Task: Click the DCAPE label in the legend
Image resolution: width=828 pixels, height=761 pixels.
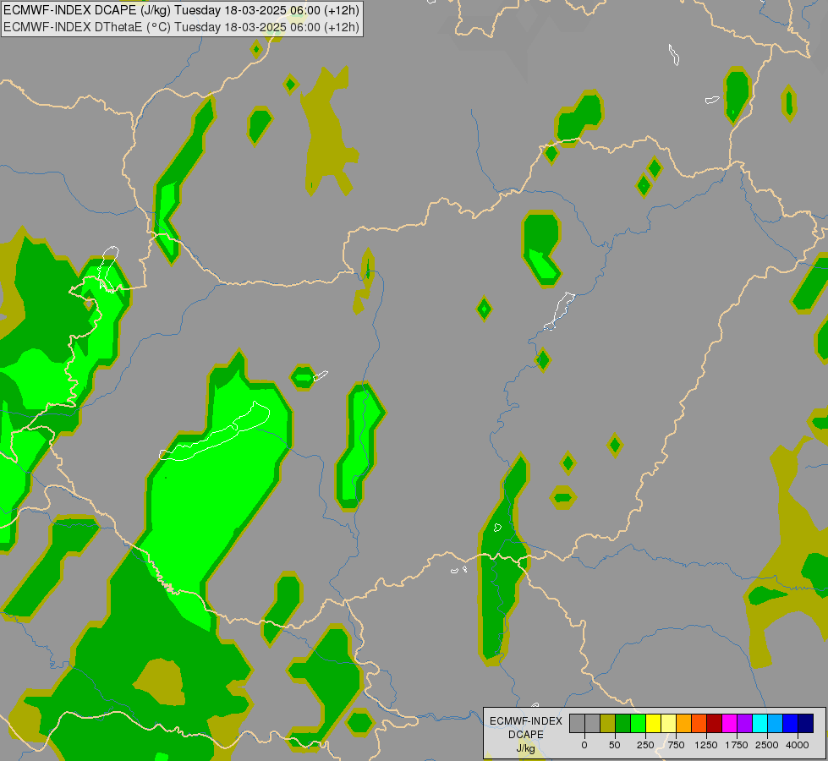Action: 526,735
